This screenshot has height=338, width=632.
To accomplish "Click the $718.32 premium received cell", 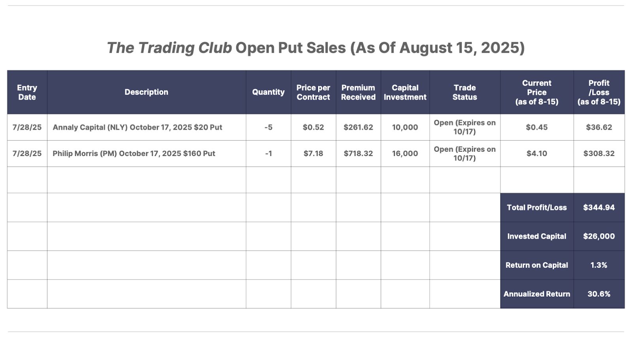I will click(358, 154).
